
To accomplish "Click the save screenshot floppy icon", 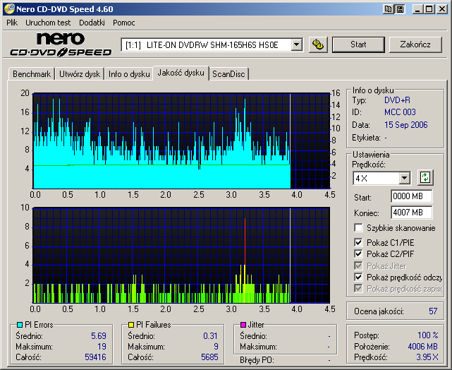I will coord(400,9).
